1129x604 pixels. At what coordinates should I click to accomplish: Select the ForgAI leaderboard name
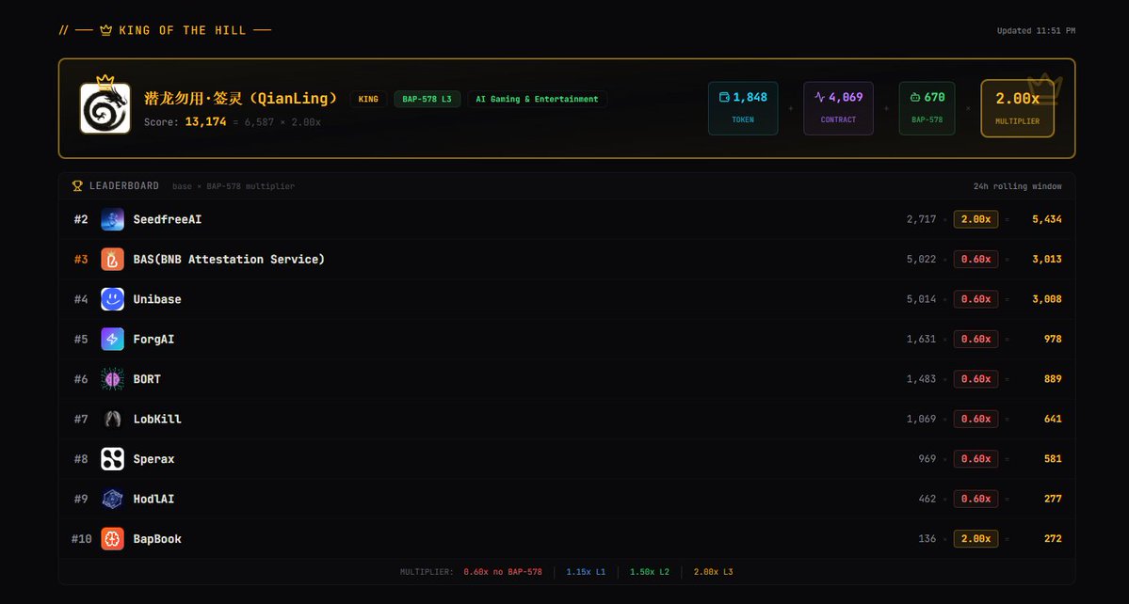click(153, 339)
